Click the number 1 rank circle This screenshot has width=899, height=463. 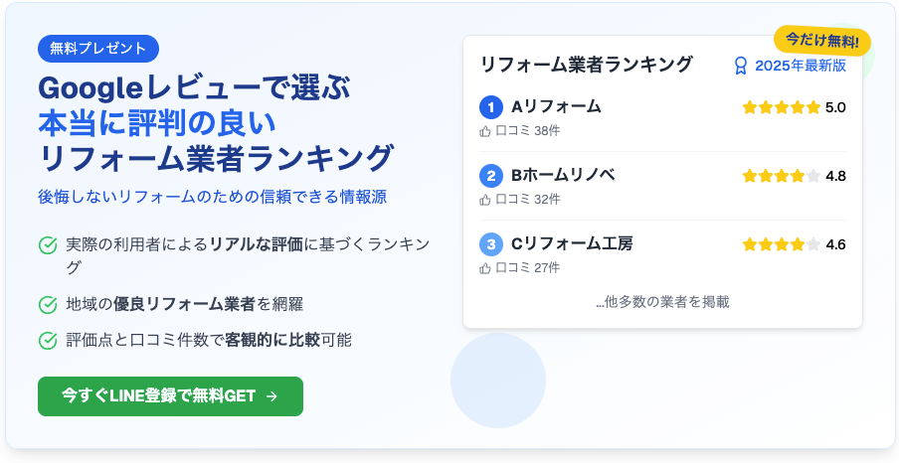tap(491, 107)
